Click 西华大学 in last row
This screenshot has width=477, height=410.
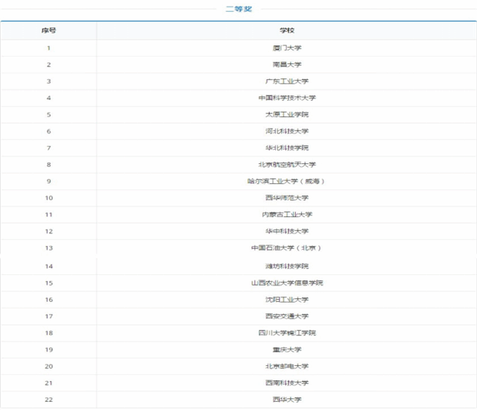pos(287,400)
